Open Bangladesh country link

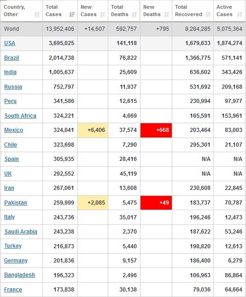point(19,275)
